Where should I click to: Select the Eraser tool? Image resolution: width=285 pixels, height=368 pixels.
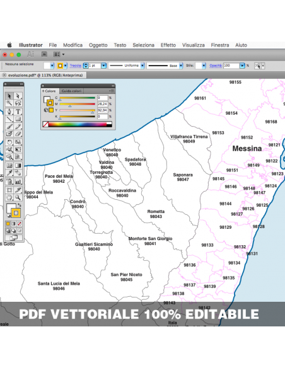[18, 134]
